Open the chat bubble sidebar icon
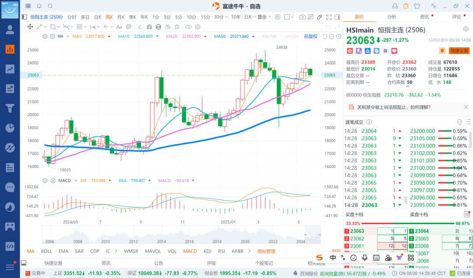 [10, 187]
